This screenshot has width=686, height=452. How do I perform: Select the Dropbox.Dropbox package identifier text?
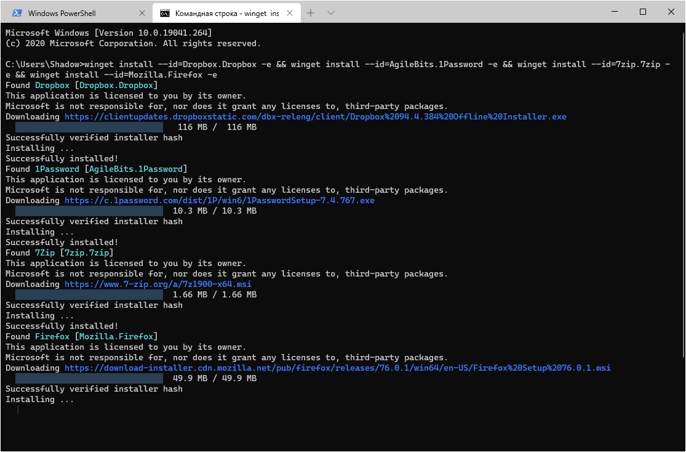(x=117, y=85)
